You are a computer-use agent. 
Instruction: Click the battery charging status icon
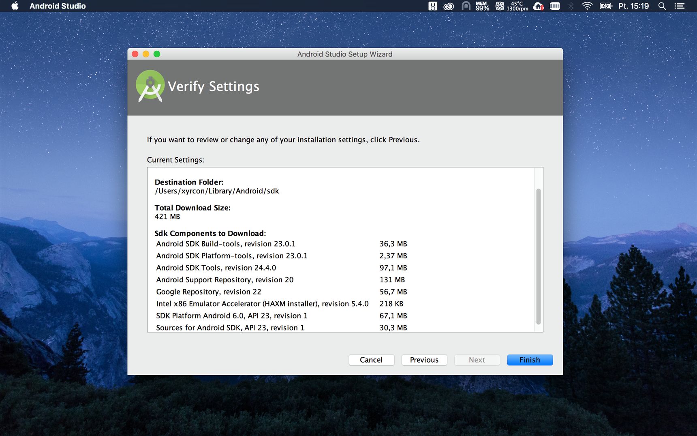[x=606, y=6]
